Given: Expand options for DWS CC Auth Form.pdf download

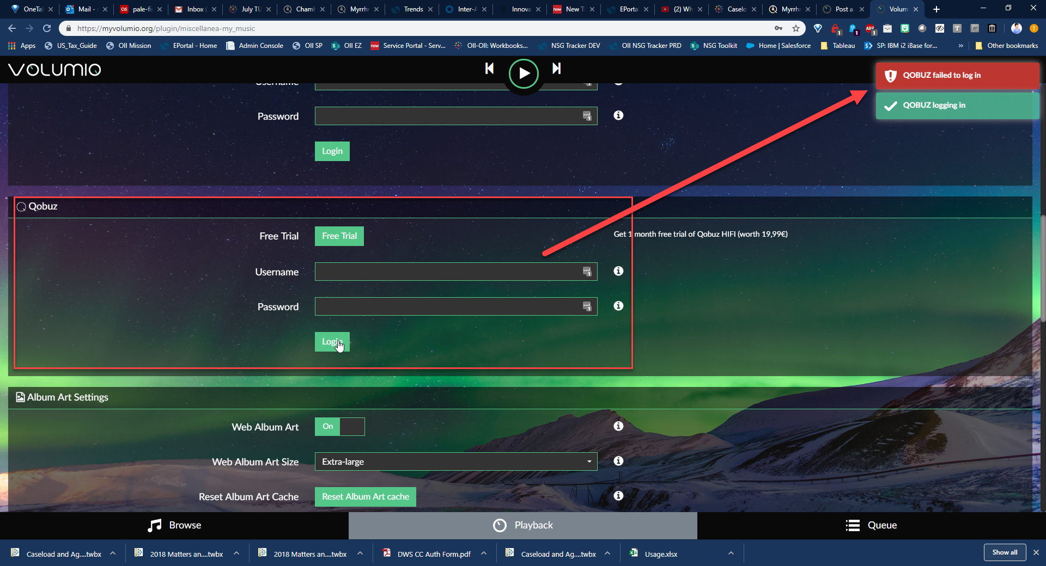Looking at the screenshot, I should click(x=483, y=553).
